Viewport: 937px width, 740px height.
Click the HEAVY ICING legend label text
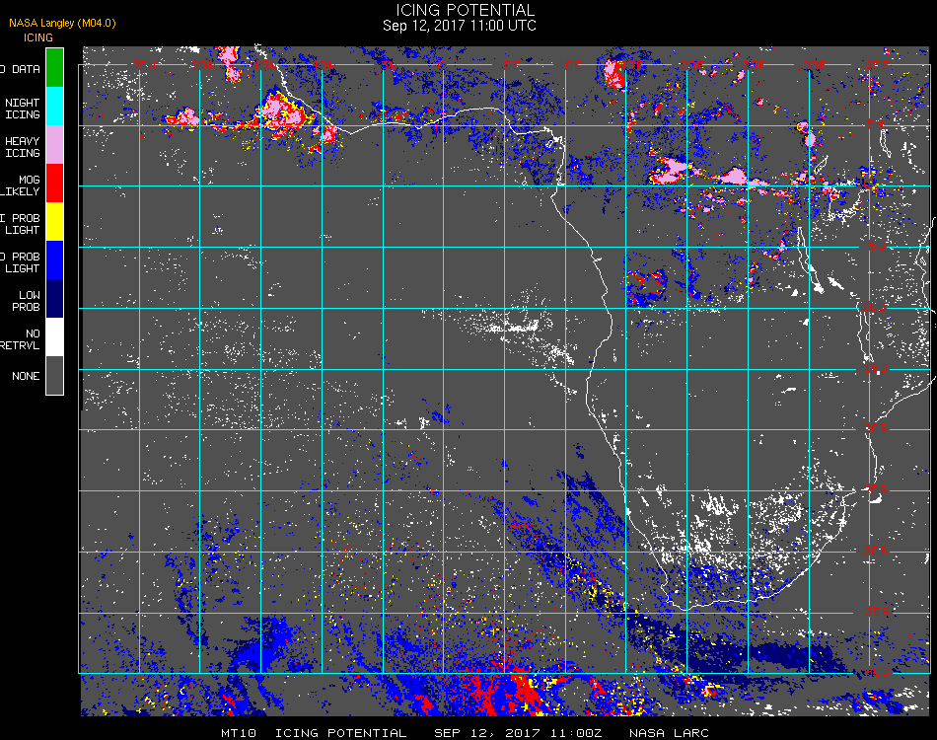pos(22,147)
